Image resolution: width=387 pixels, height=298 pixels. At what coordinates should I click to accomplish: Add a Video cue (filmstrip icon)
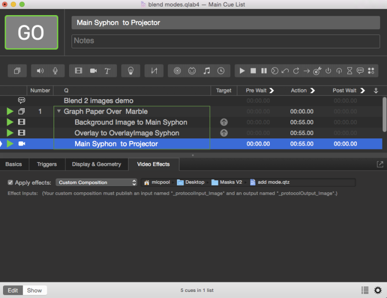coord(78,71)
